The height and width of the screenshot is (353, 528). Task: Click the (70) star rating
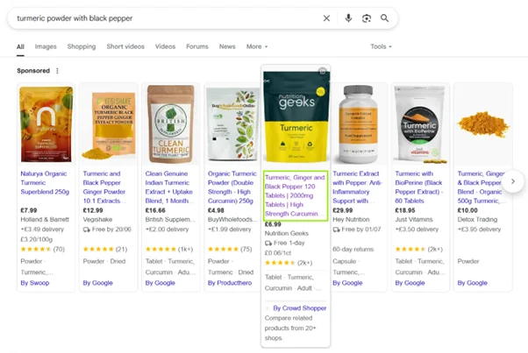pos(42,250)
